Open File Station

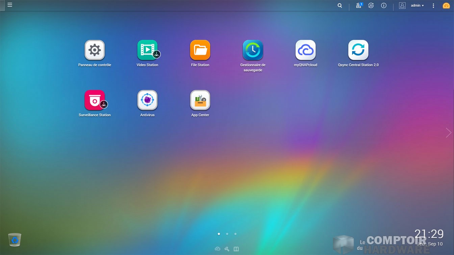tap(200, 50)
